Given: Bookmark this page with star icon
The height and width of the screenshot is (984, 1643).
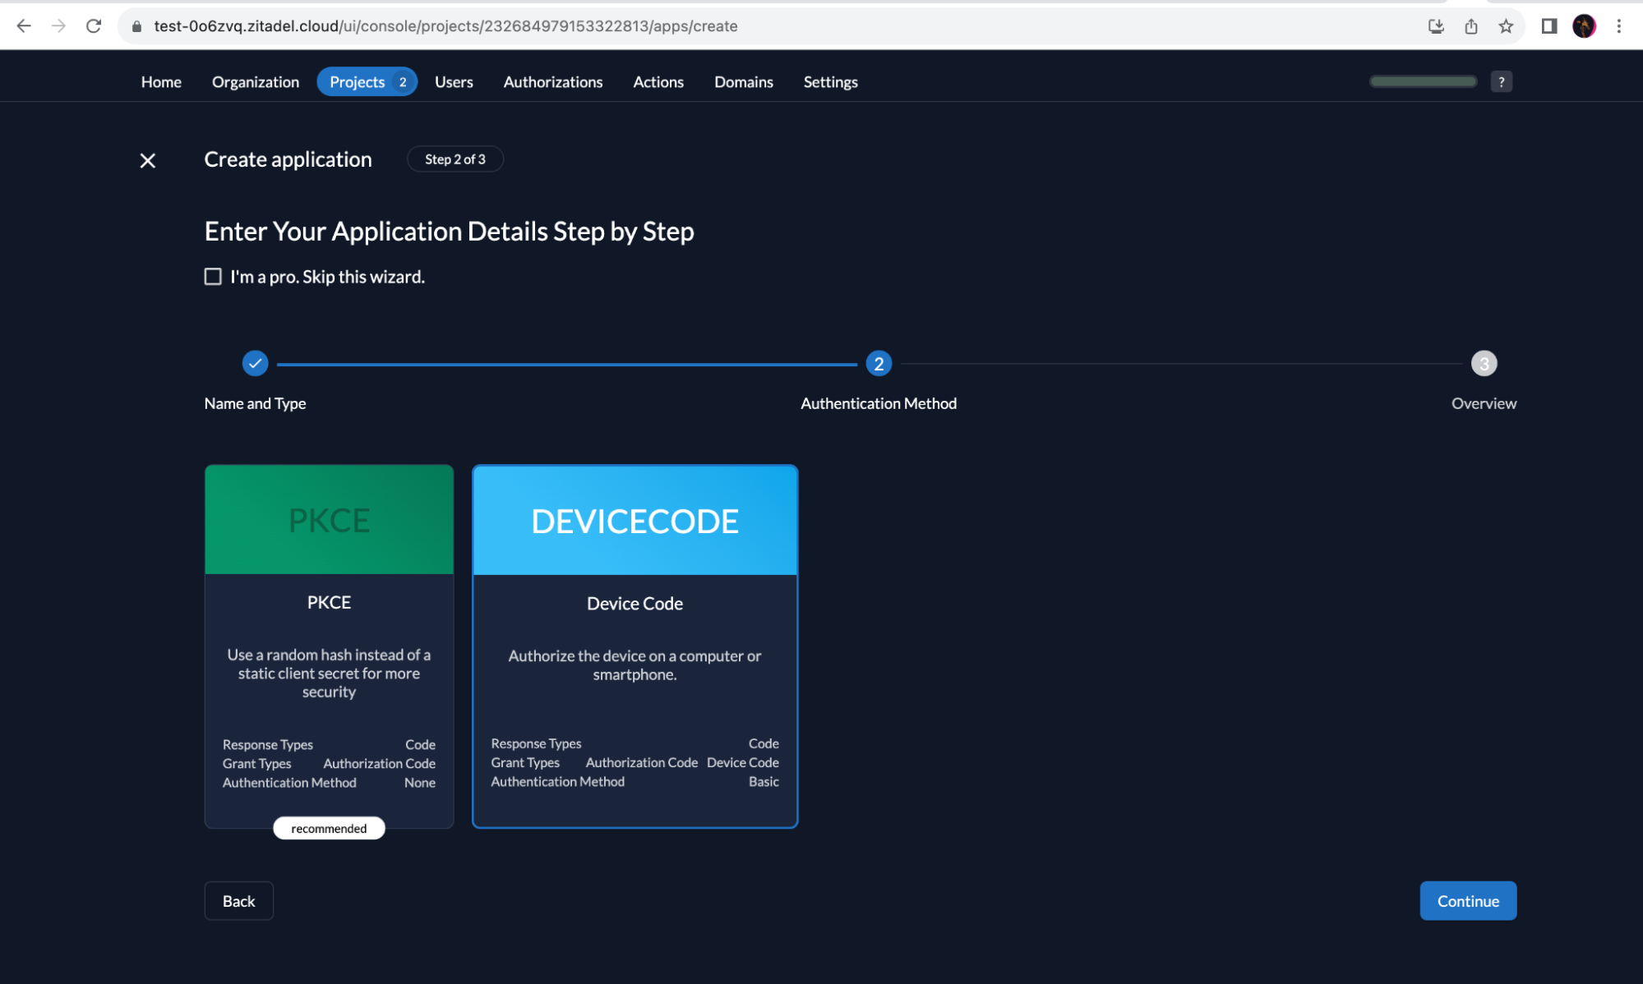Looking at the screenshot, I should [x=1506, y=26].
